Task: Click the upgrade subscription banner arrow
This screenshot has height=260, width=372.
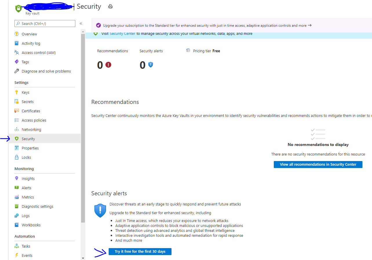Action: [310, 25]
